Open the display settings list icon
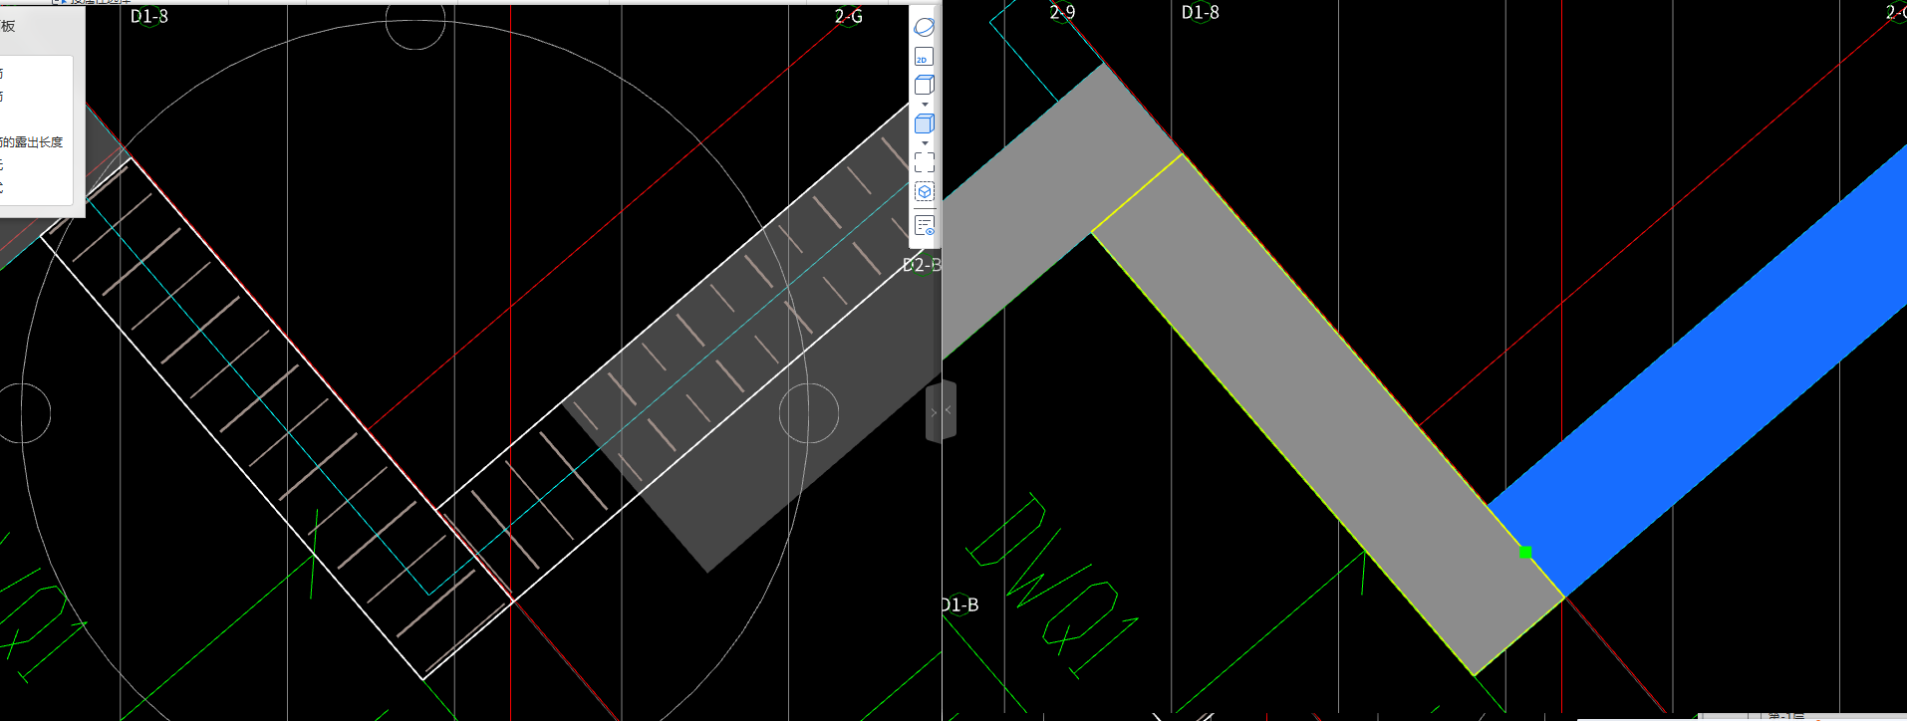 (925, 226)
